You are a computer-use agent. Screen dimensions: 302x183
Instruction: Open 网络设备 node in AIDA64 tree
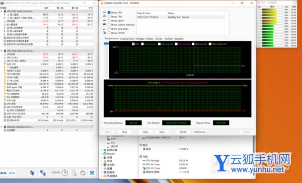pos(112,150)
